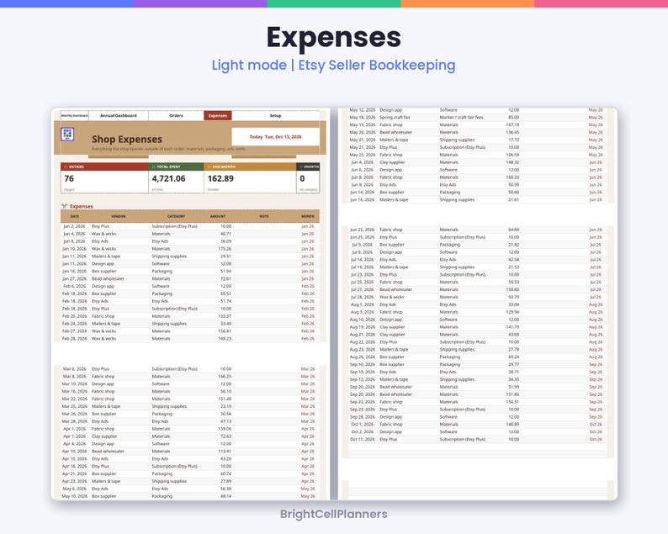Select amount 36.09 in Jan 8 row

225,241
